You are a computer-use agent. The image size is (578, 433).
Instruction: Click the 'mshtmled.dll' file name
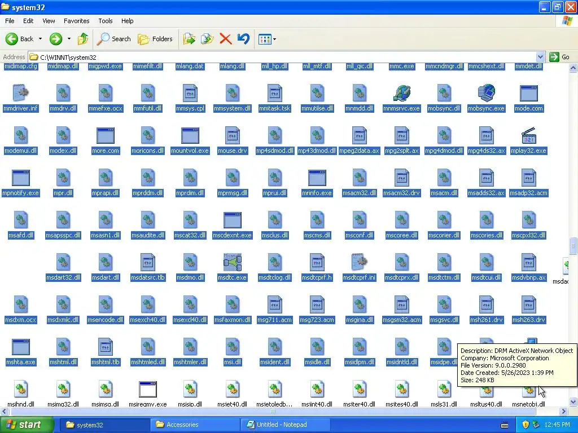pos(148,363)
